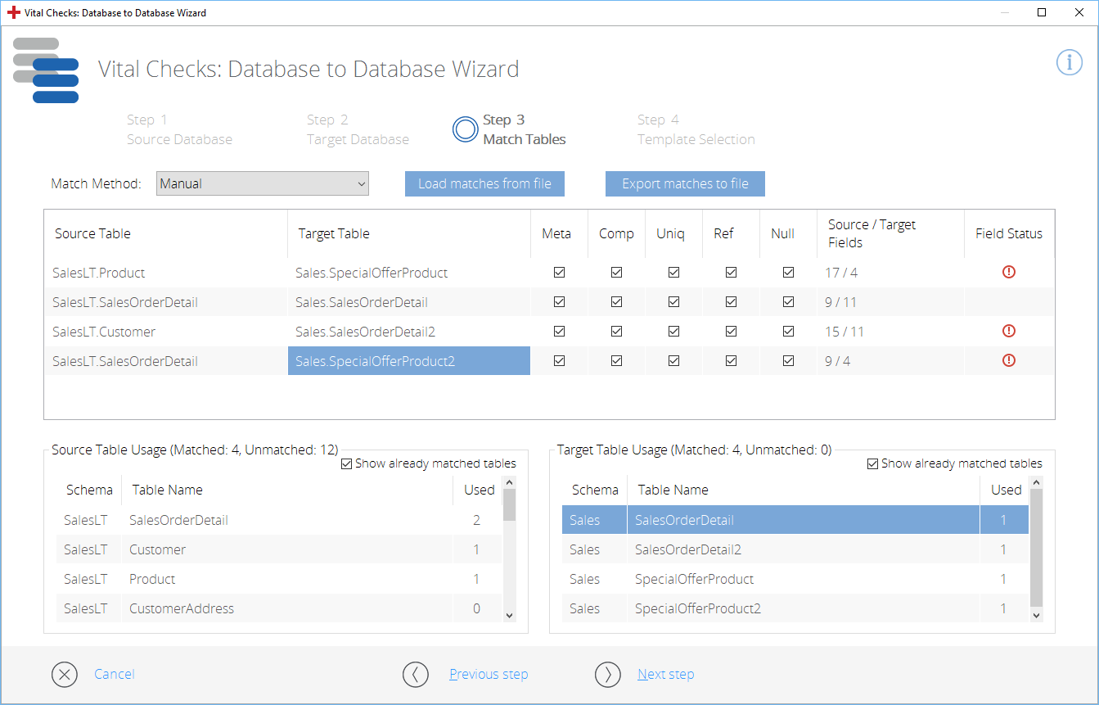Toggle target Show already matched tables checkbox
The width and height of the screenshot is (1099, 705).
(x=872, y=463)
